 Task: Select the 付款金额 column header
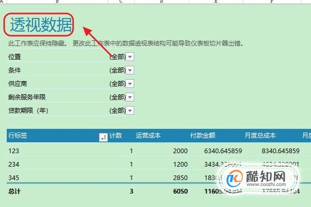pyautogui.click(x=203, y=135)
